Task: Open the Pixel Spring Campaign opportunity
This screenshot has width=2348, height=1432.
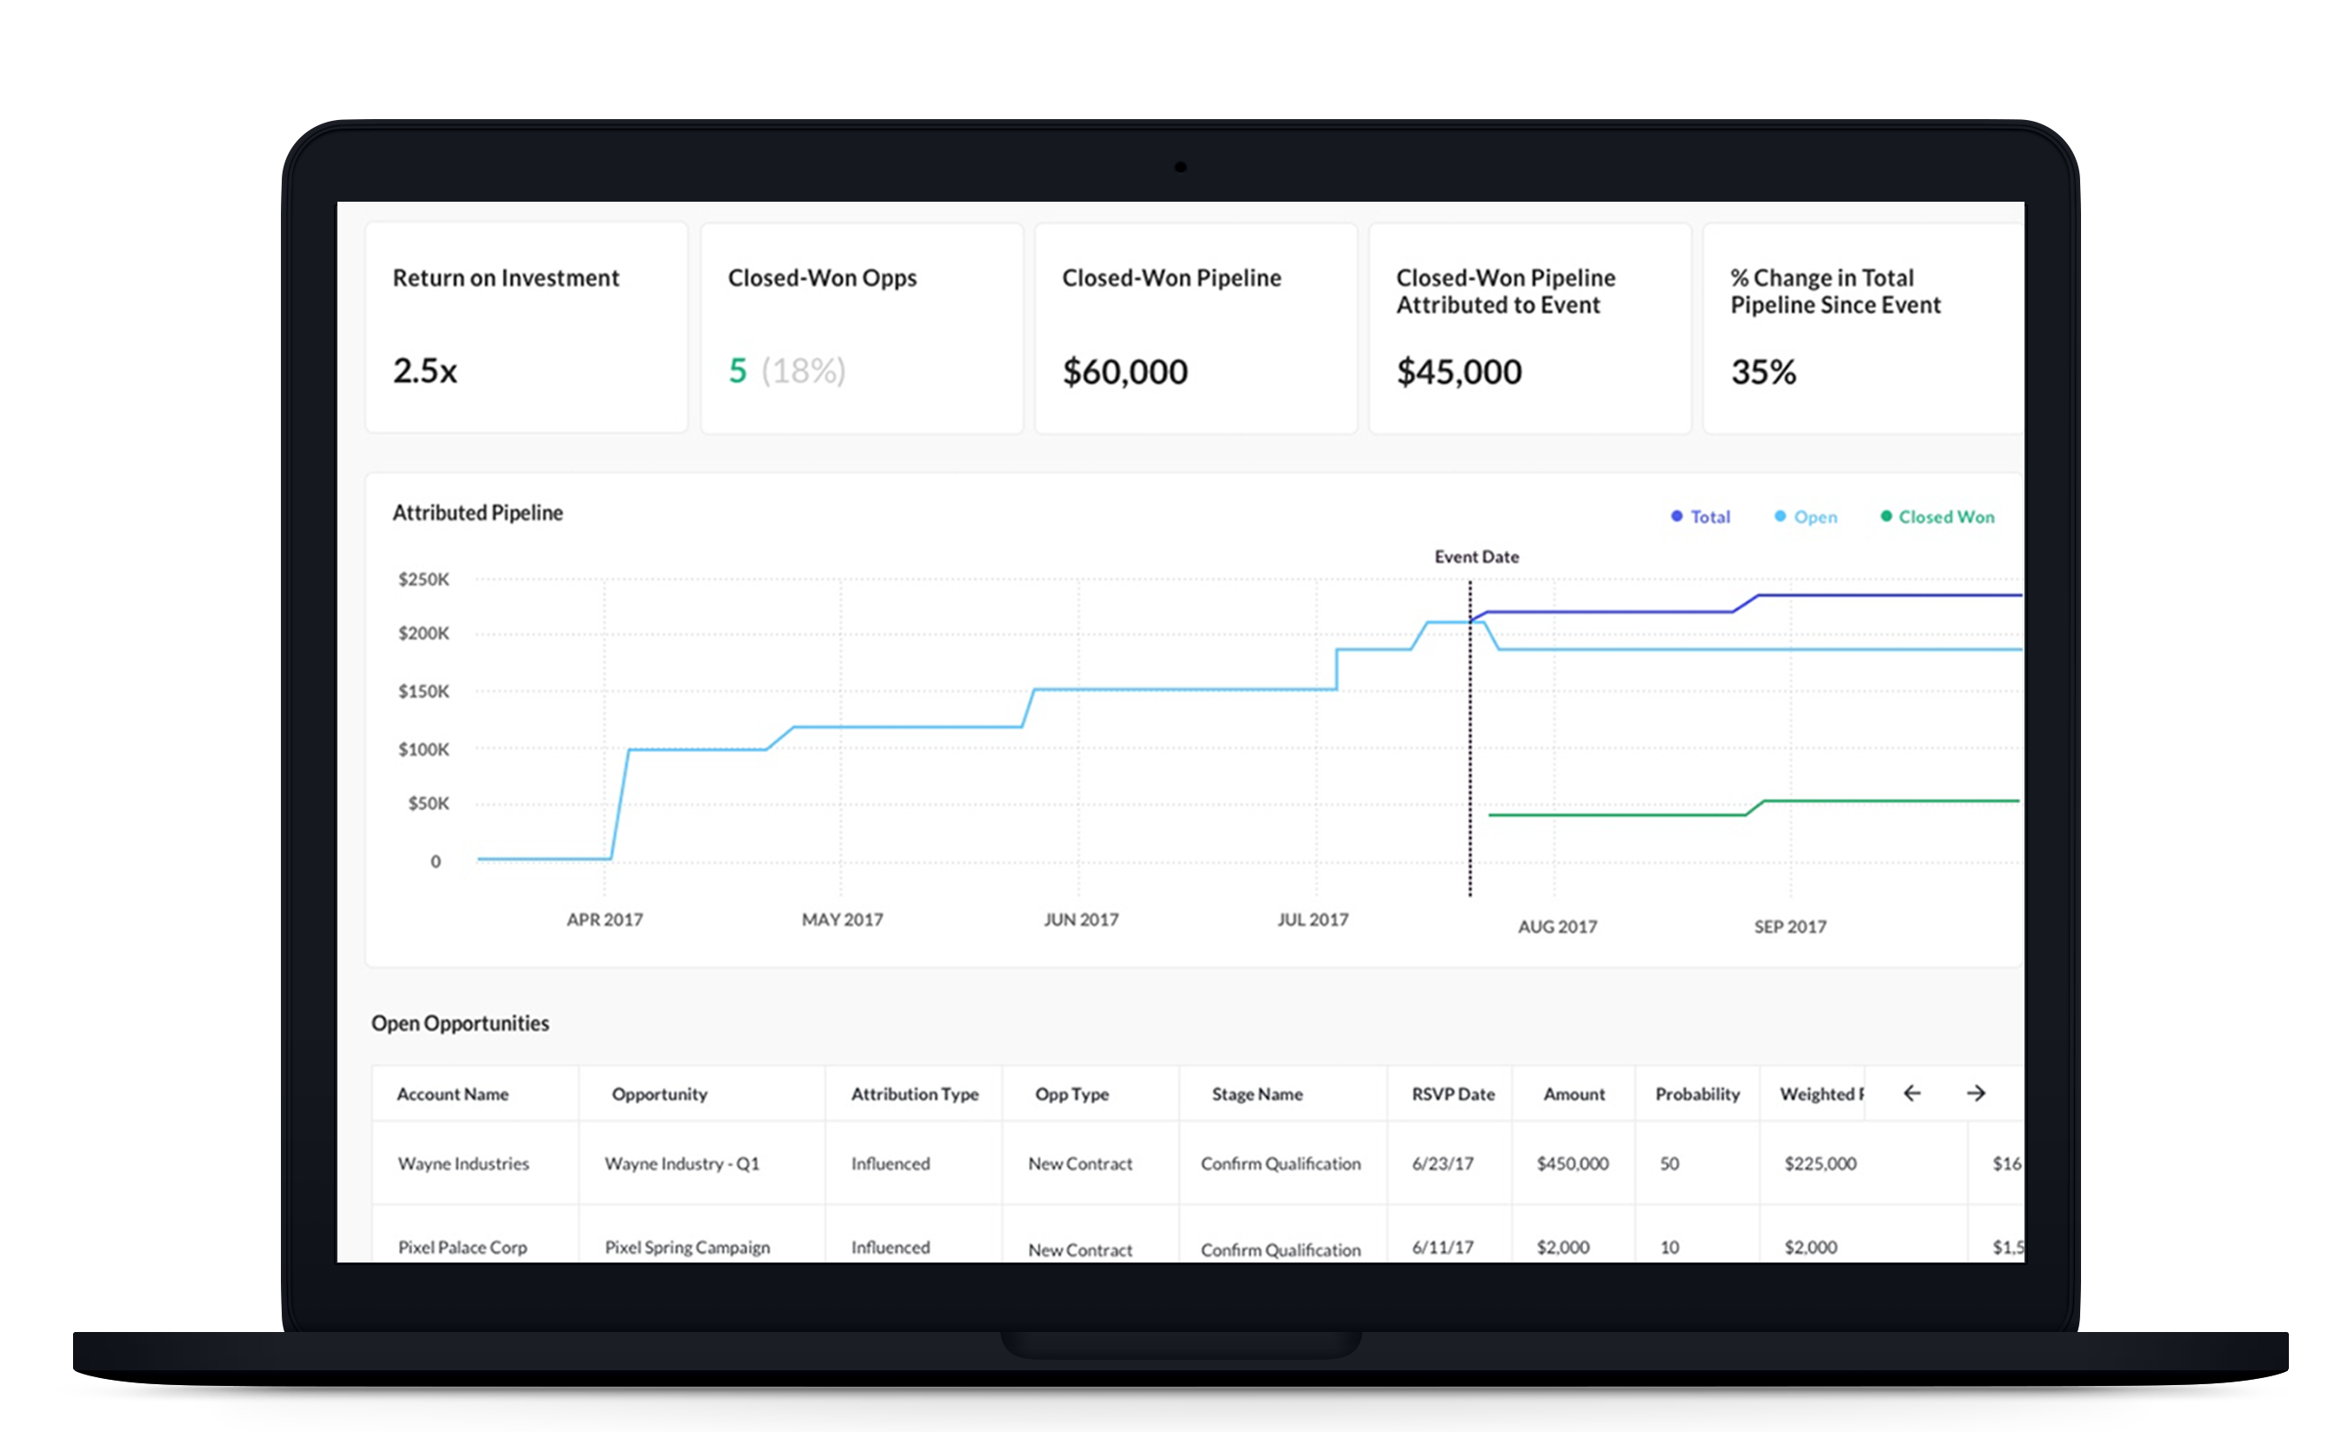Action: pos(687,1247)
